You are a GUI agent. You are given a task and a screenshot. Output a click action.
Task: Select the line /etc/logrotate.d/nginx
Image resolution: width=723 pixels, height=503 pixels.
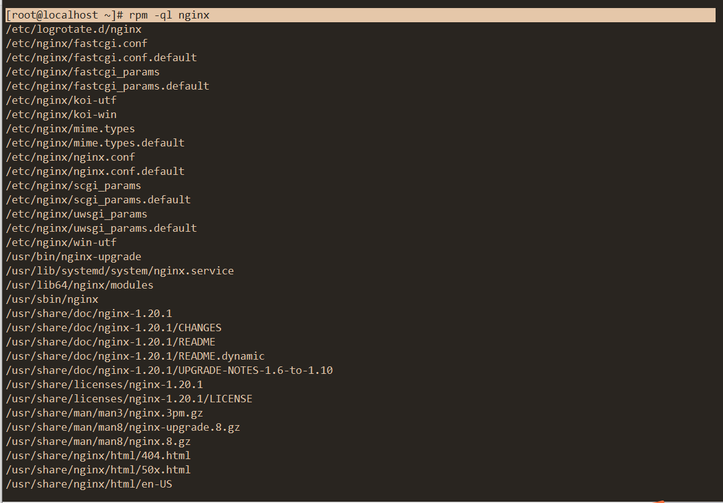pos(73,29)
